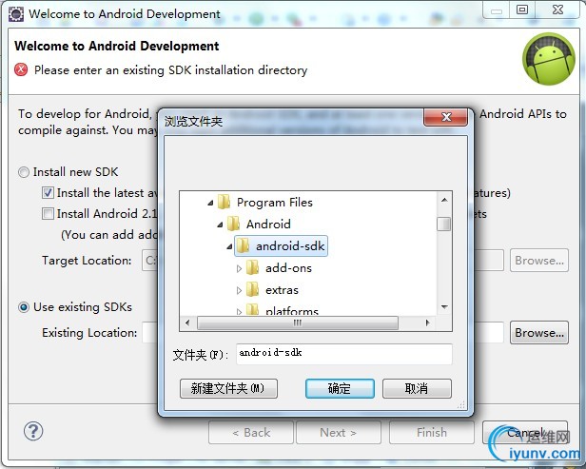Click Browse button for Target Location

coord(539,260)
